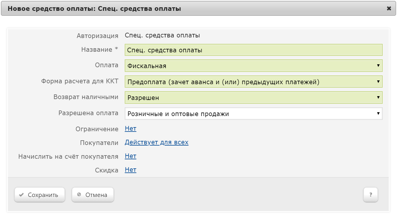Open the Возврат наличными dropdown

[x=254, y=98]
